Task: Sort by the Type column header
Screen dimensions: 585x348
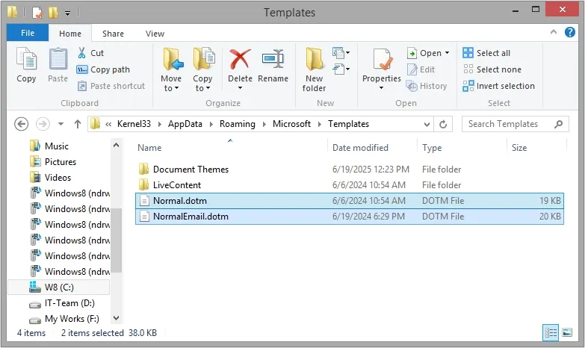Action: 432,148
